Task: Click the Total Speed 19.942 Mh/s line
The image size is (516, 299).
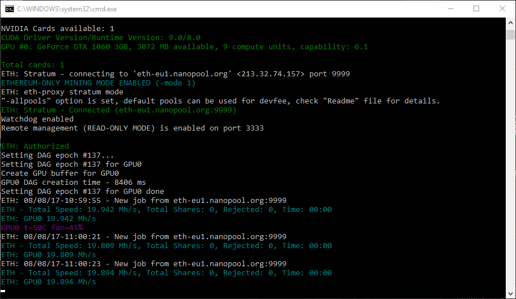Action: 167,209
